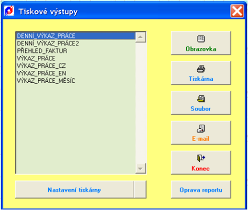248x210 pixels.
Task: Click the printer icon above Tiskárna
Action: (x=201, y=69)
